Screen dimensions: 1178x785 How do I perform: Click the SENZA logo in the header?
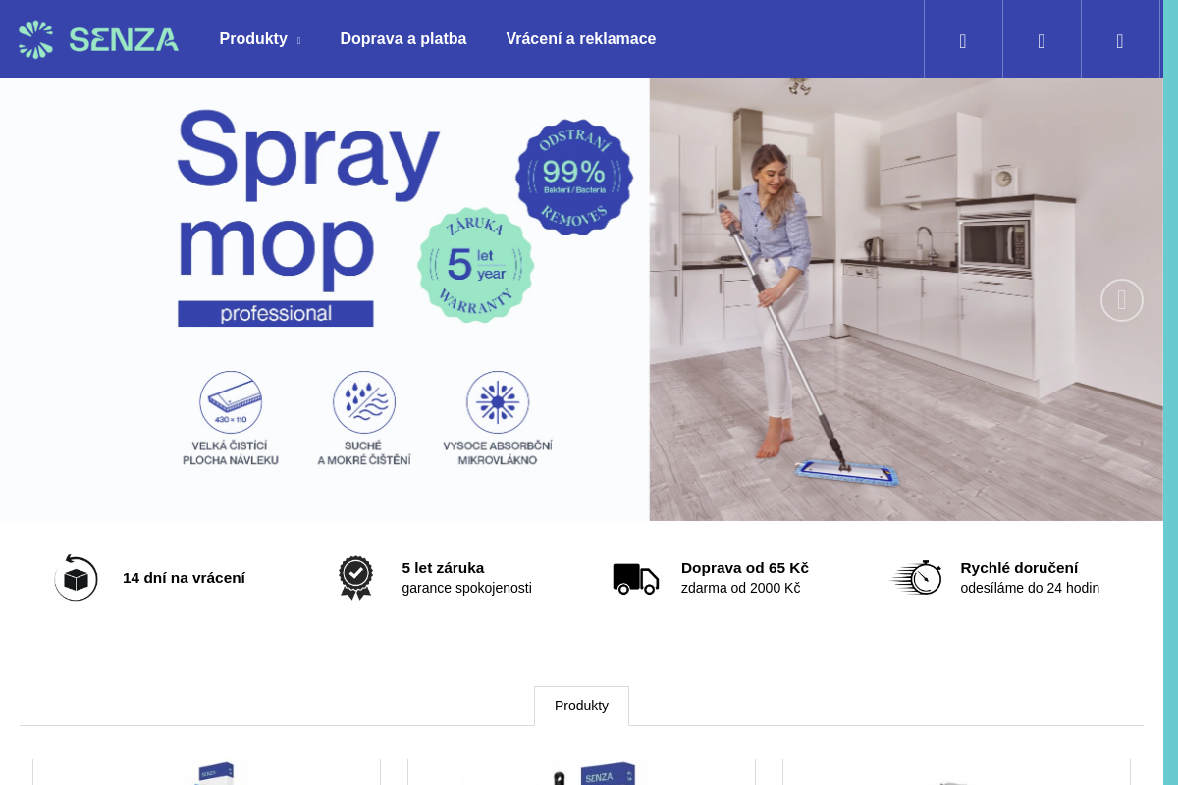point(98,39)
